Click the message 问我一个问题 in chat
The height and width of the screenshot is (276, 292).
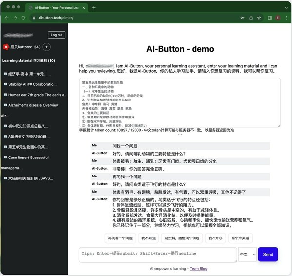pyautogui.click(x=125, y=146)
